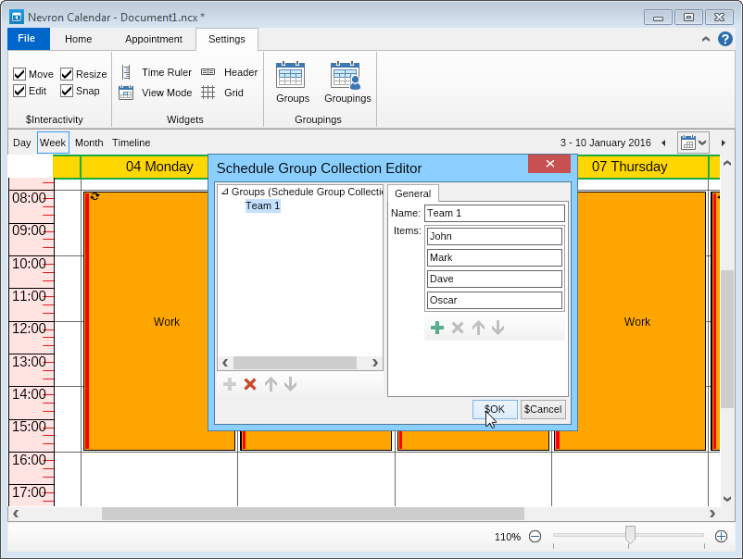Select the General tab in the dialog
This screenshot has height=559, width=743.
click(412, 193)
